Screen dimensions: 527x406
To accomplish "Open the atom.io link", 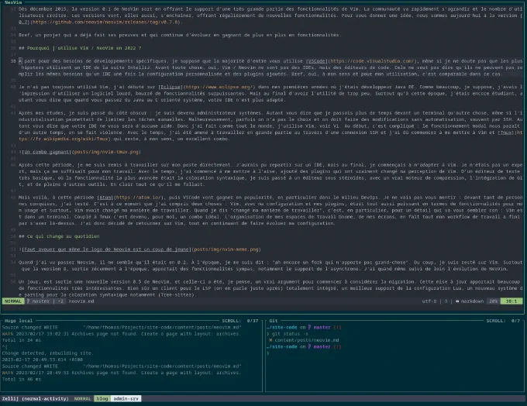I will (x=138, y=198).
